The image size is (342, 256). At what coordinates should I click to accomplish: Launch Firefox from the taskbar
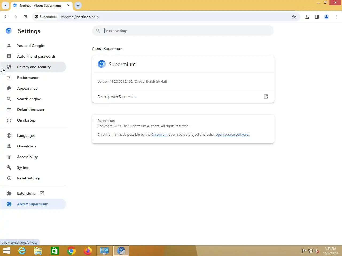88,251
